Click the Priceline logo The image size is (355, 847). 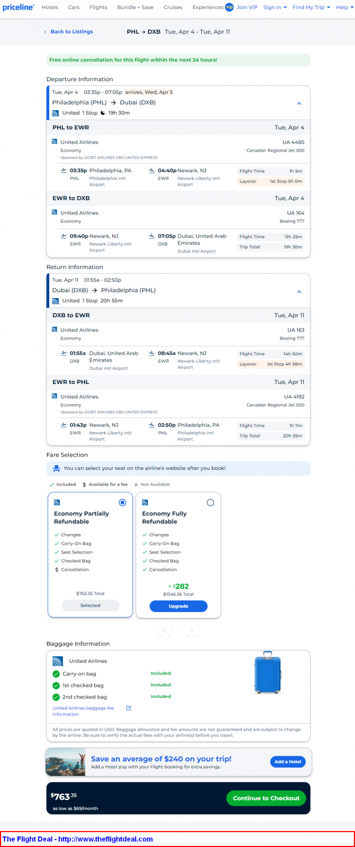tap(19, 7)
